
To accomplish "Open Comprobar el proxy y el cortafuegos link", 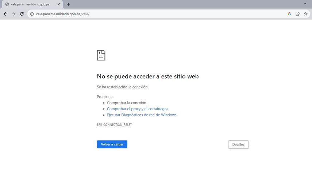I will pos(138,109).
